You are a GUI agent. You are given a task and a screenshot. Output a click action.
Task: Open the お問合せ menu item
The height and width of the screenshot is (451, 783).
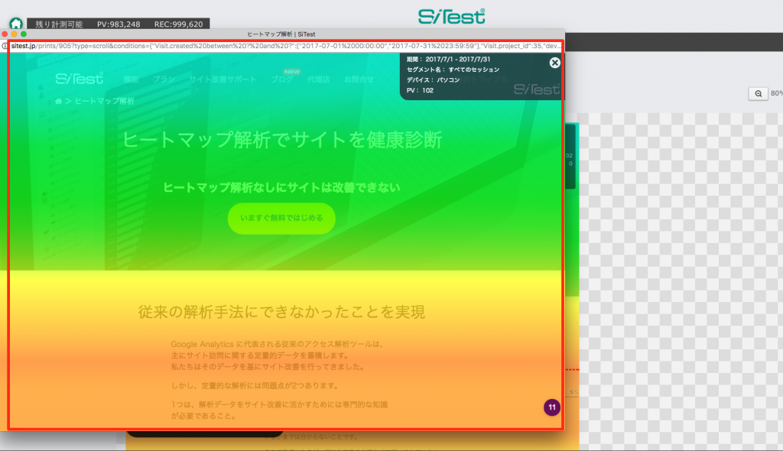tap(359, 79)
